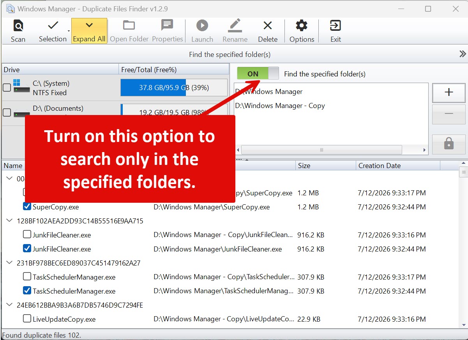468x340 pixels.
Task: Open file Properties from toolbar
Action: (x=167, y=31)
